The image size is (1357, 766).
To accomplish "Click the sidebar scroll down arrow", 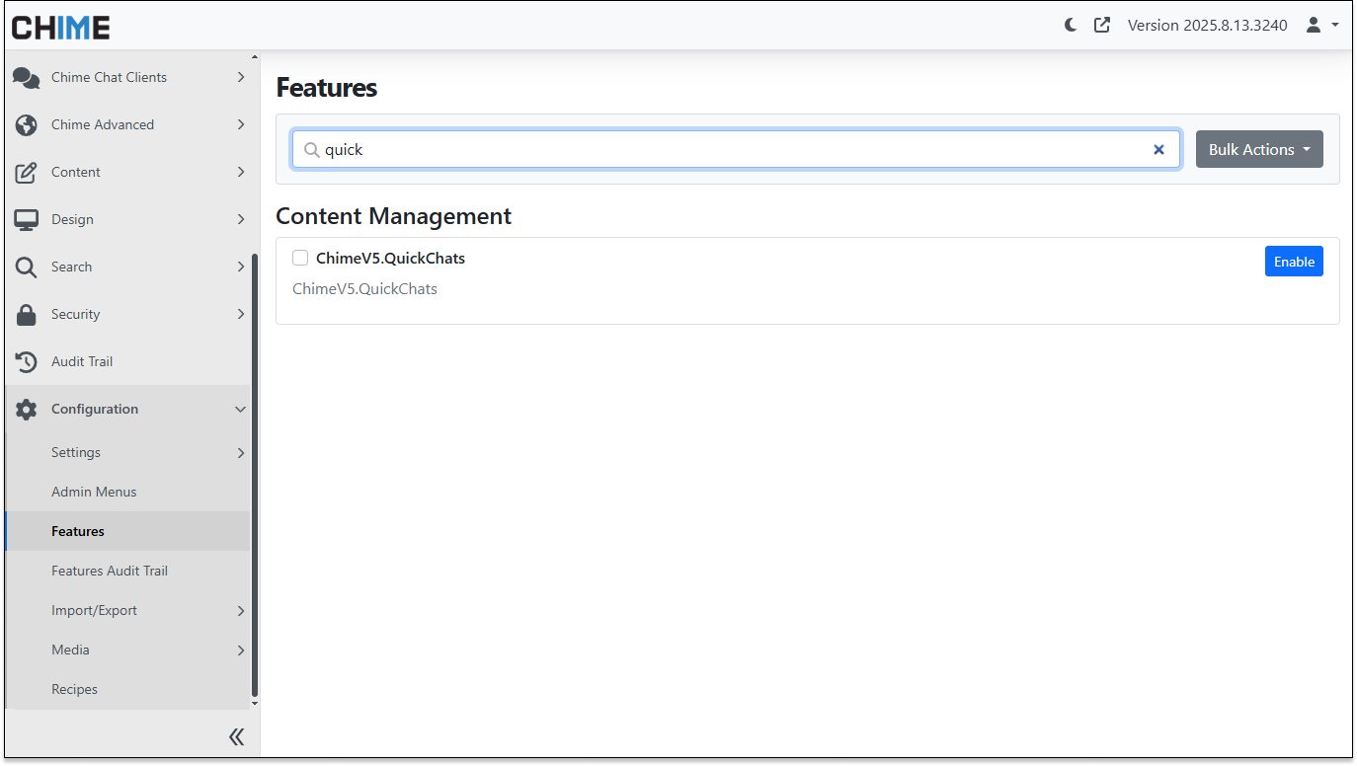I will tap(255, 704).
